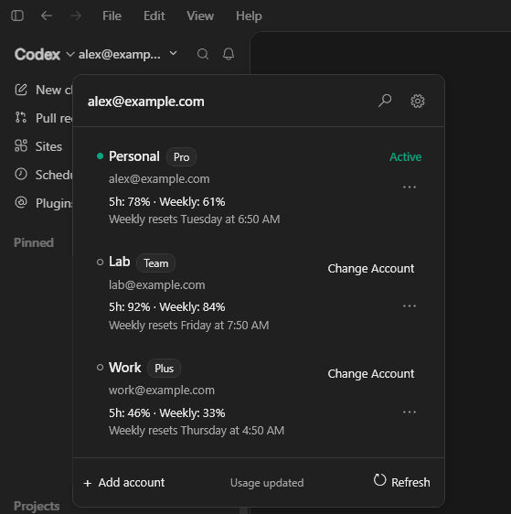Click the Personal account name
The width and height of the screenshot is (511, 514).
pos(134,156)
